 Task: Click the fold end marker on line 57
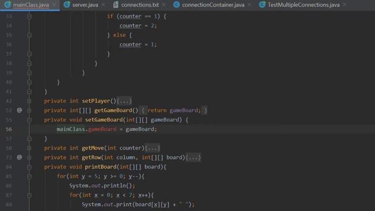(29, 138)
